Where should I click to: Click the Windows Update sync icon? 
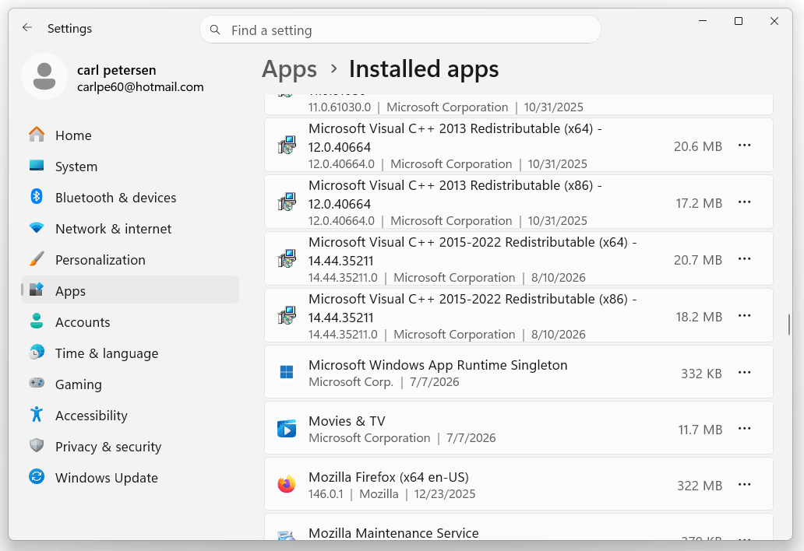(37, 477)
